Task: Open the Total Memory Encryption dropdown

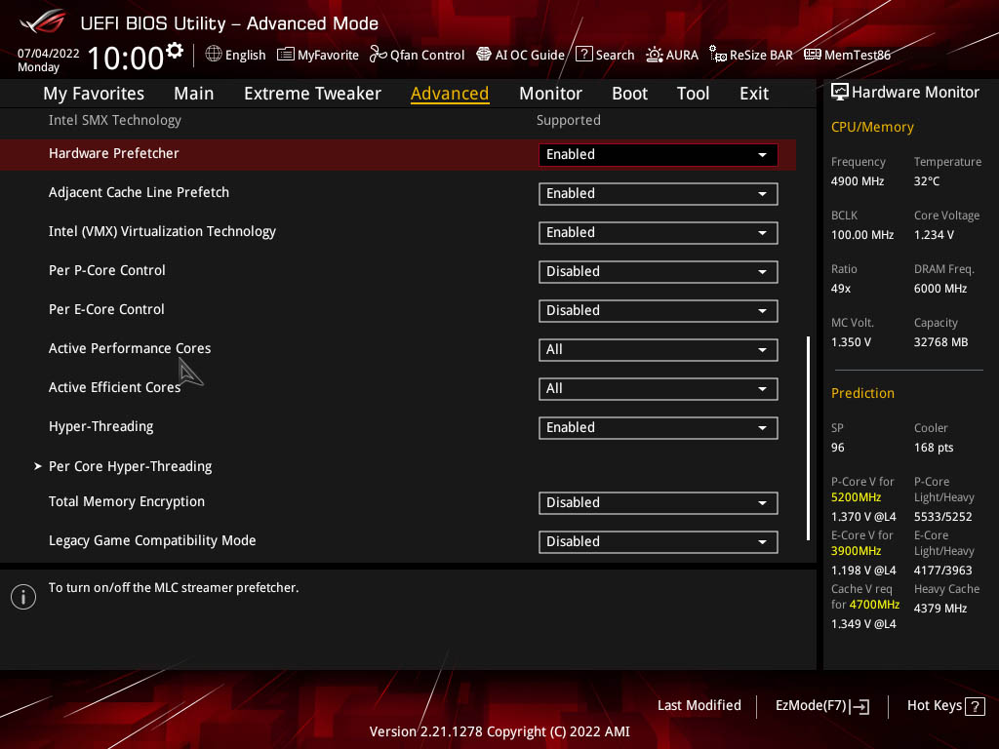Action: (x=658, y=502)
